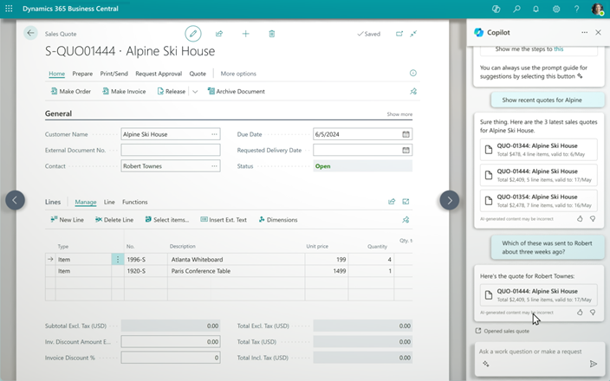
Task: Open Copilot's more options ellipsis
Action: tap(584, 32)
